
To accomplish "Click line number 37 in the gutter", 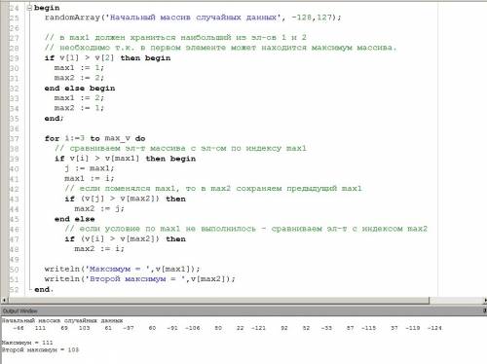I will (x=14, y=138).
